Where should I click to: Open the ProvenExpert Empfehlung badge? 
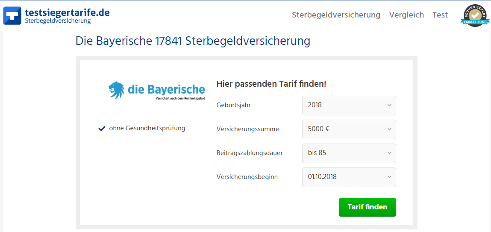(475, 16)
